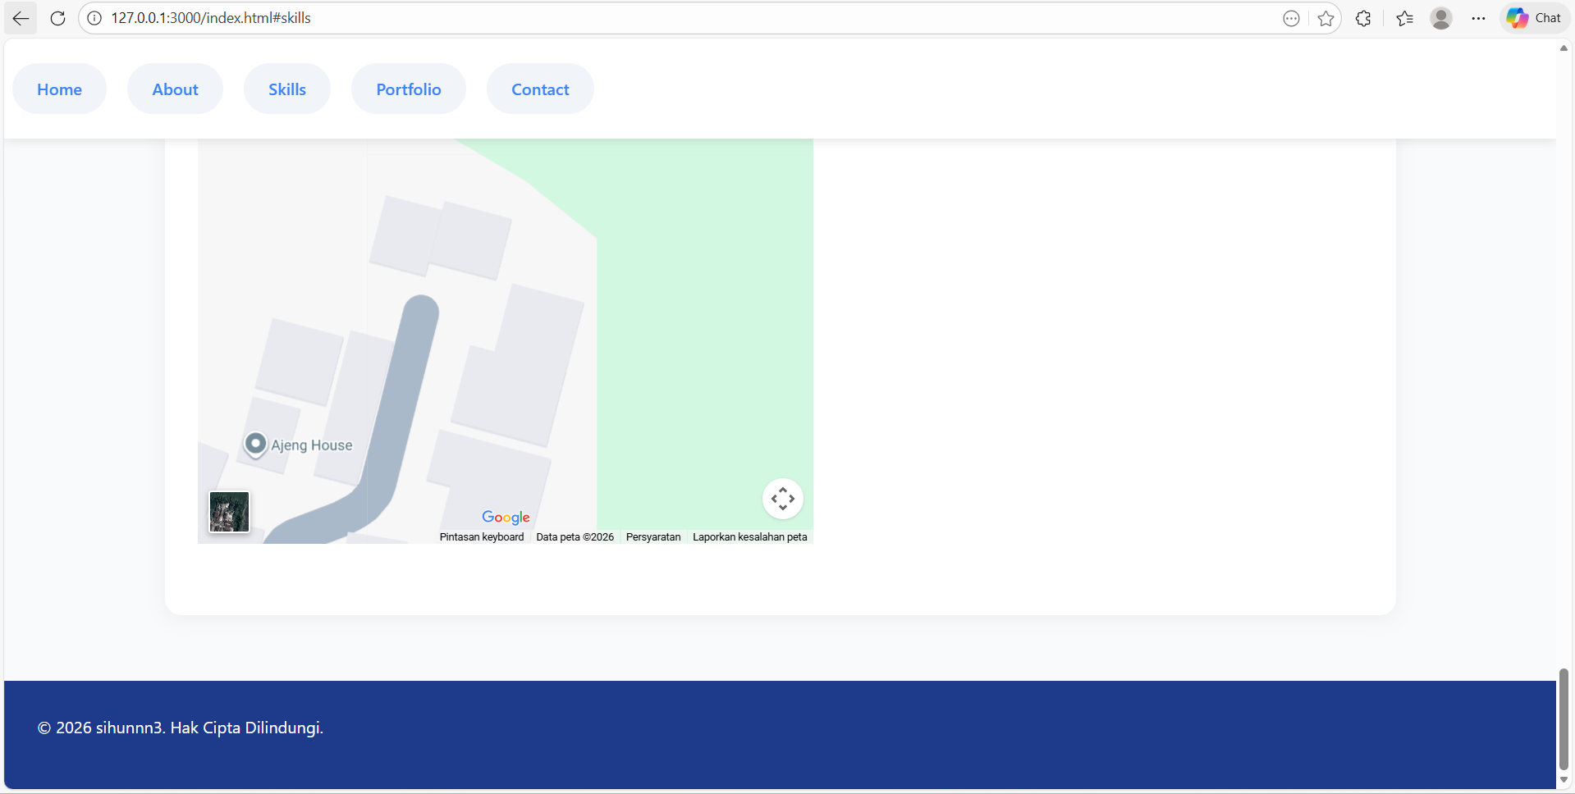The image size is (1575, 794).
Task: Click the browser back arrow
Action: (x=20, y=18)
